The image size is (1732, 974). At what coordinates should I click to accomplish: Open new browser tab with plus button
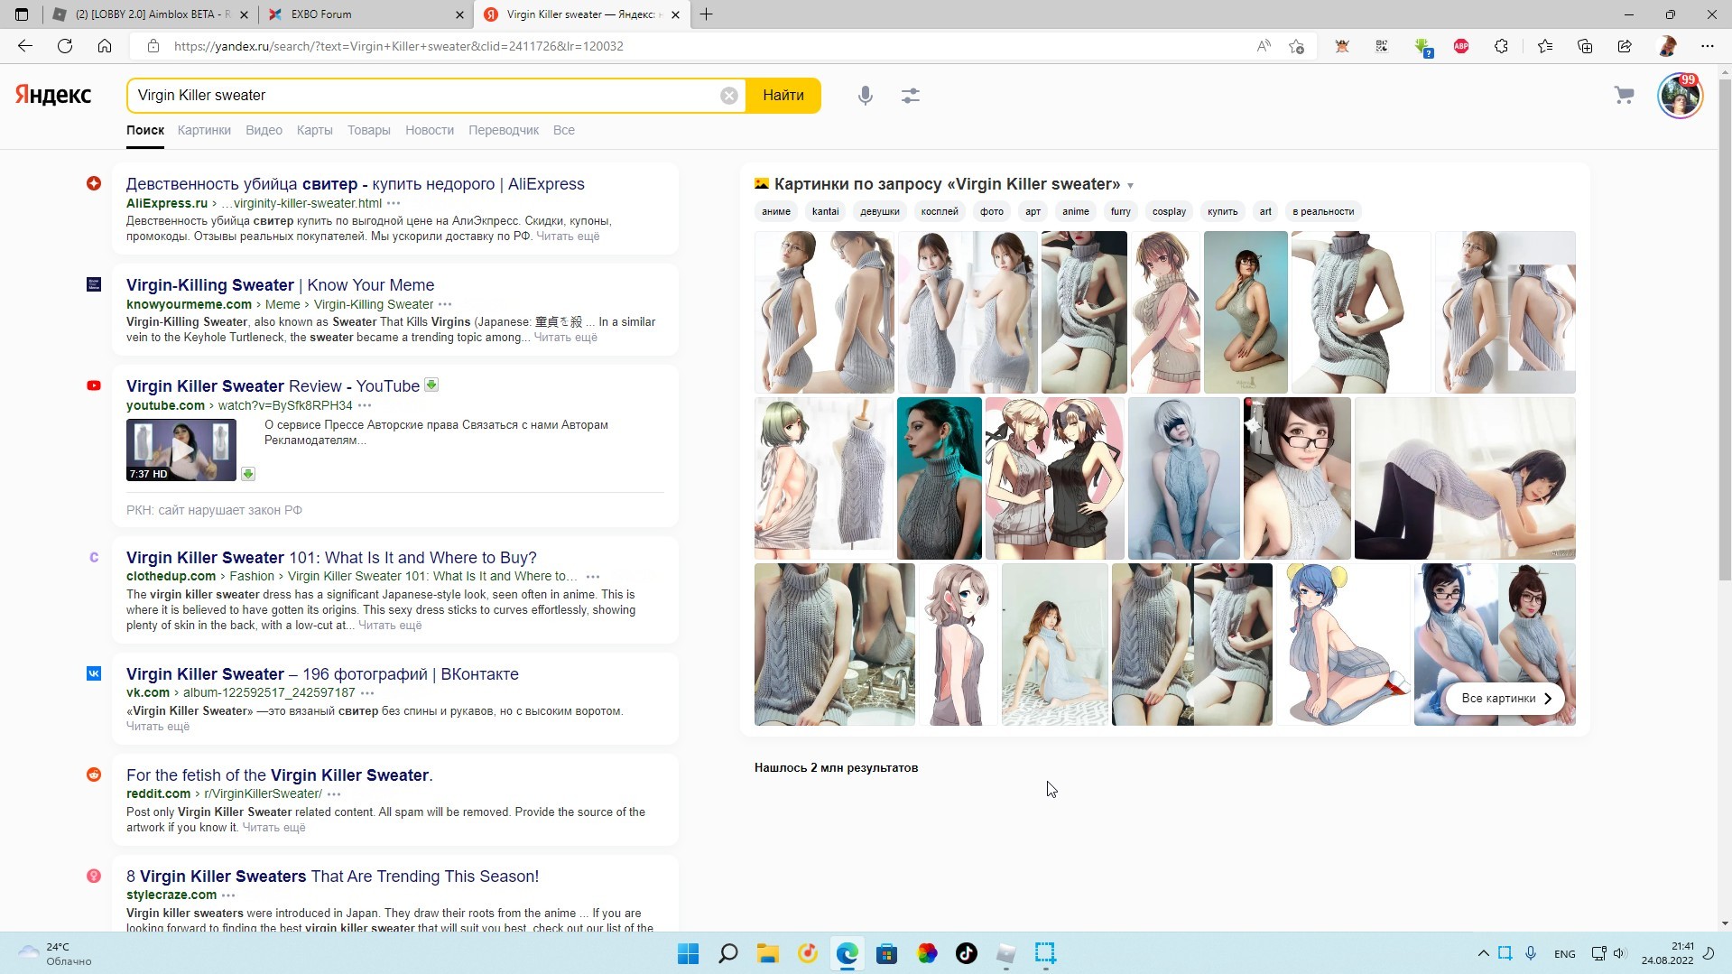pos(706,14)
